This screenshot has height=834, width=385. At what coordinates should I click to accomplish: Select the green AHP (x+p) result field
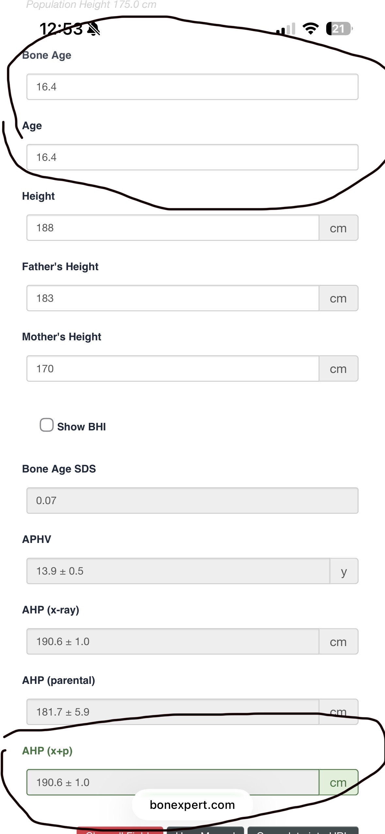click(x=173, y=782)
